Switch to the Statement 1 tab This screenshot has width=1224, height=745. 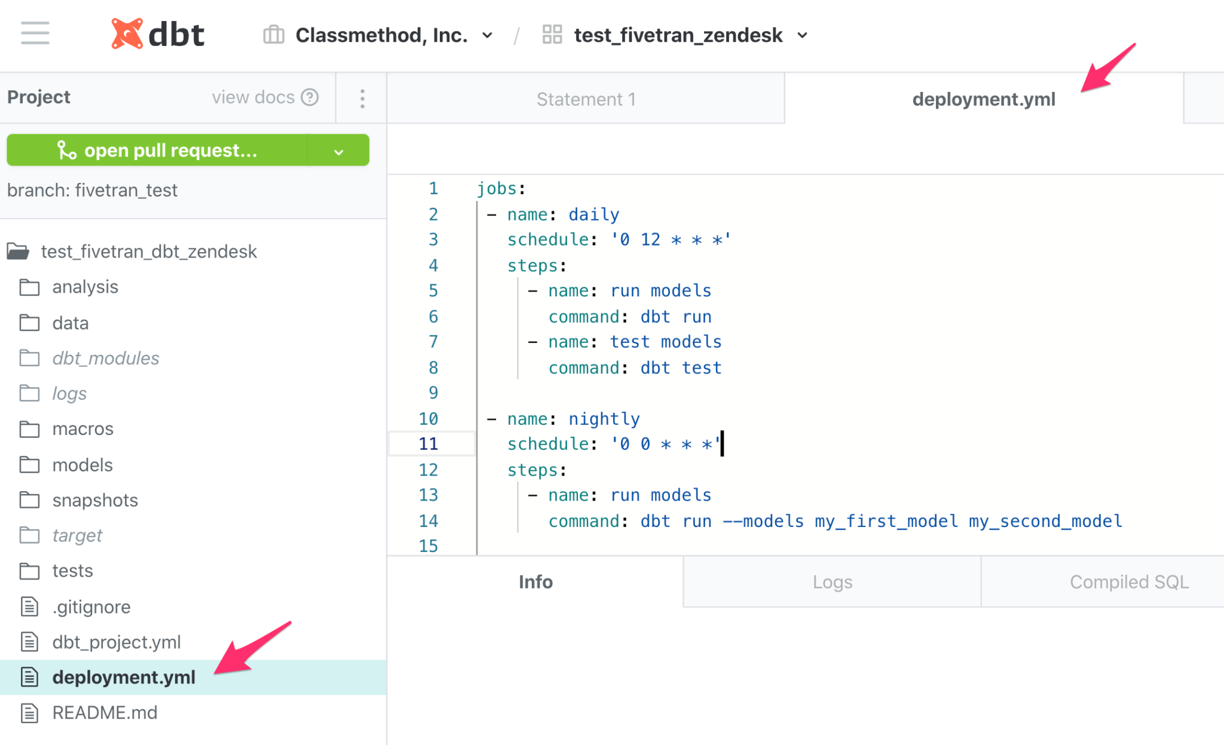tap(586, 99)
